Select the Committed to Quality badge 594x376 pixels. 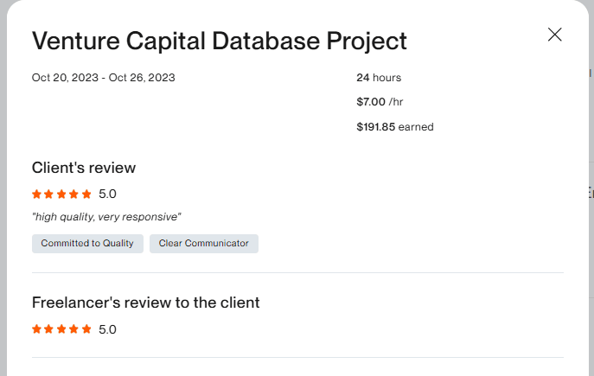click(87, 244)
